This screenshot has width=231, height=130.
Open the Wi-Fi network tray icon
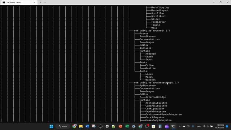point(204,126)
